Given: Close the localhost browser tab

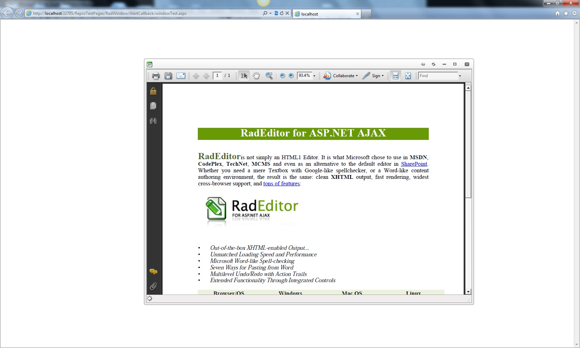Looking at the screenshot, I should pyautogui.click(x=358, y=14).
